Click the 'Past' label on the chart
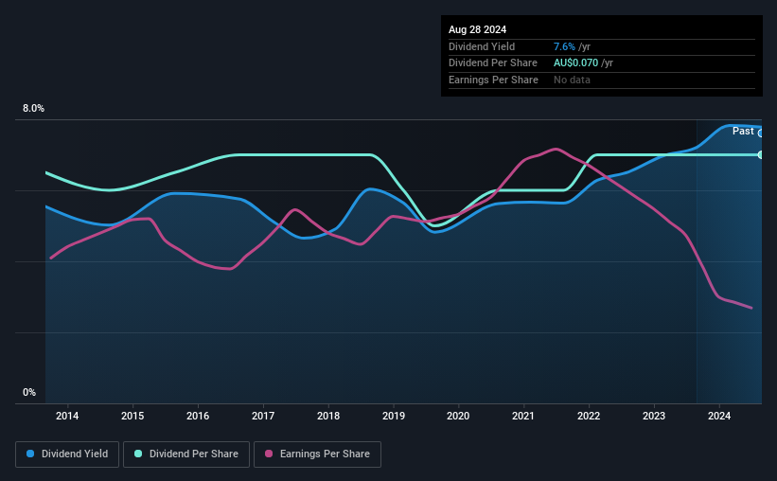Image resolution: width=777 pixels, height=481 pixels. pos(743,131)
